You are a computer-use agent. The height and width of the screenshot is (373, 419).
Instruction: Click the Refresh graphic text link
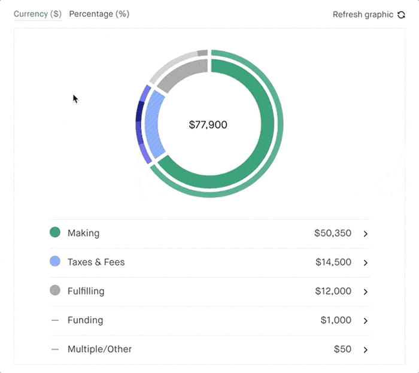pyautogui.click(x=363, y=14)
